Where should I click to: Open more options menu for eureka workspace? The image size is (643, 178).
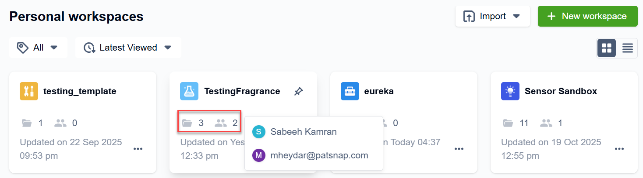pyautogui.click(x=459, y=149)
